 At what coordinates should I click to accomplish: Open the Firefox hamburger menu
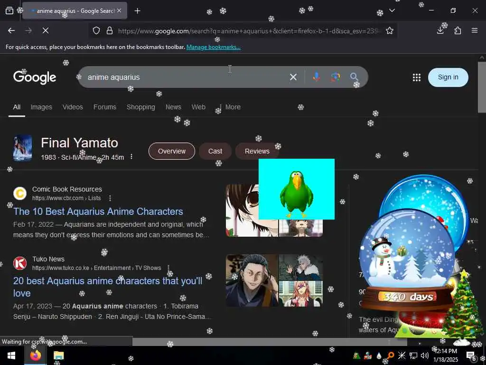click(x=475, y=30)
